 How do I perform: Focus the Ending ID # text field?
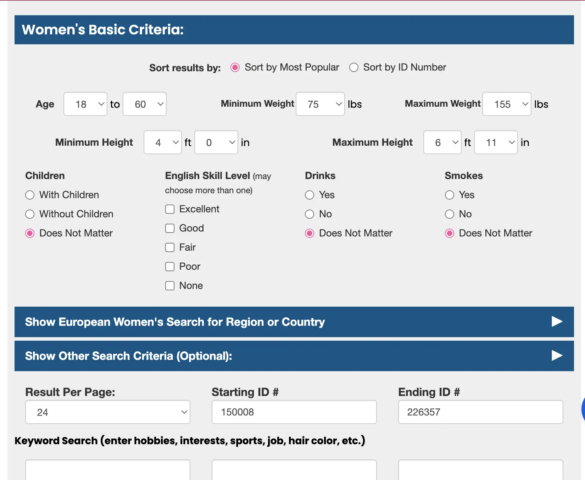(x=480, y=412)
